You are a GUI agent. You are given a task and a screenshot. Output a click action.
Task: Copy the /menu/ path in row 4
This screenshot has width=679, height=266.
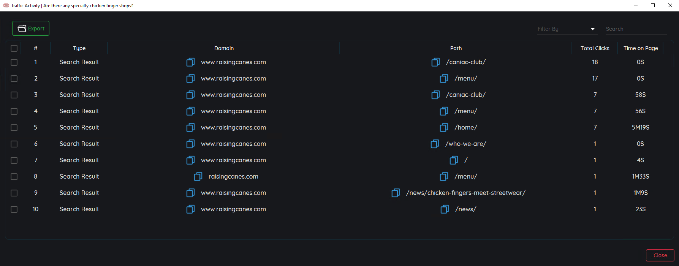point(444,111)
